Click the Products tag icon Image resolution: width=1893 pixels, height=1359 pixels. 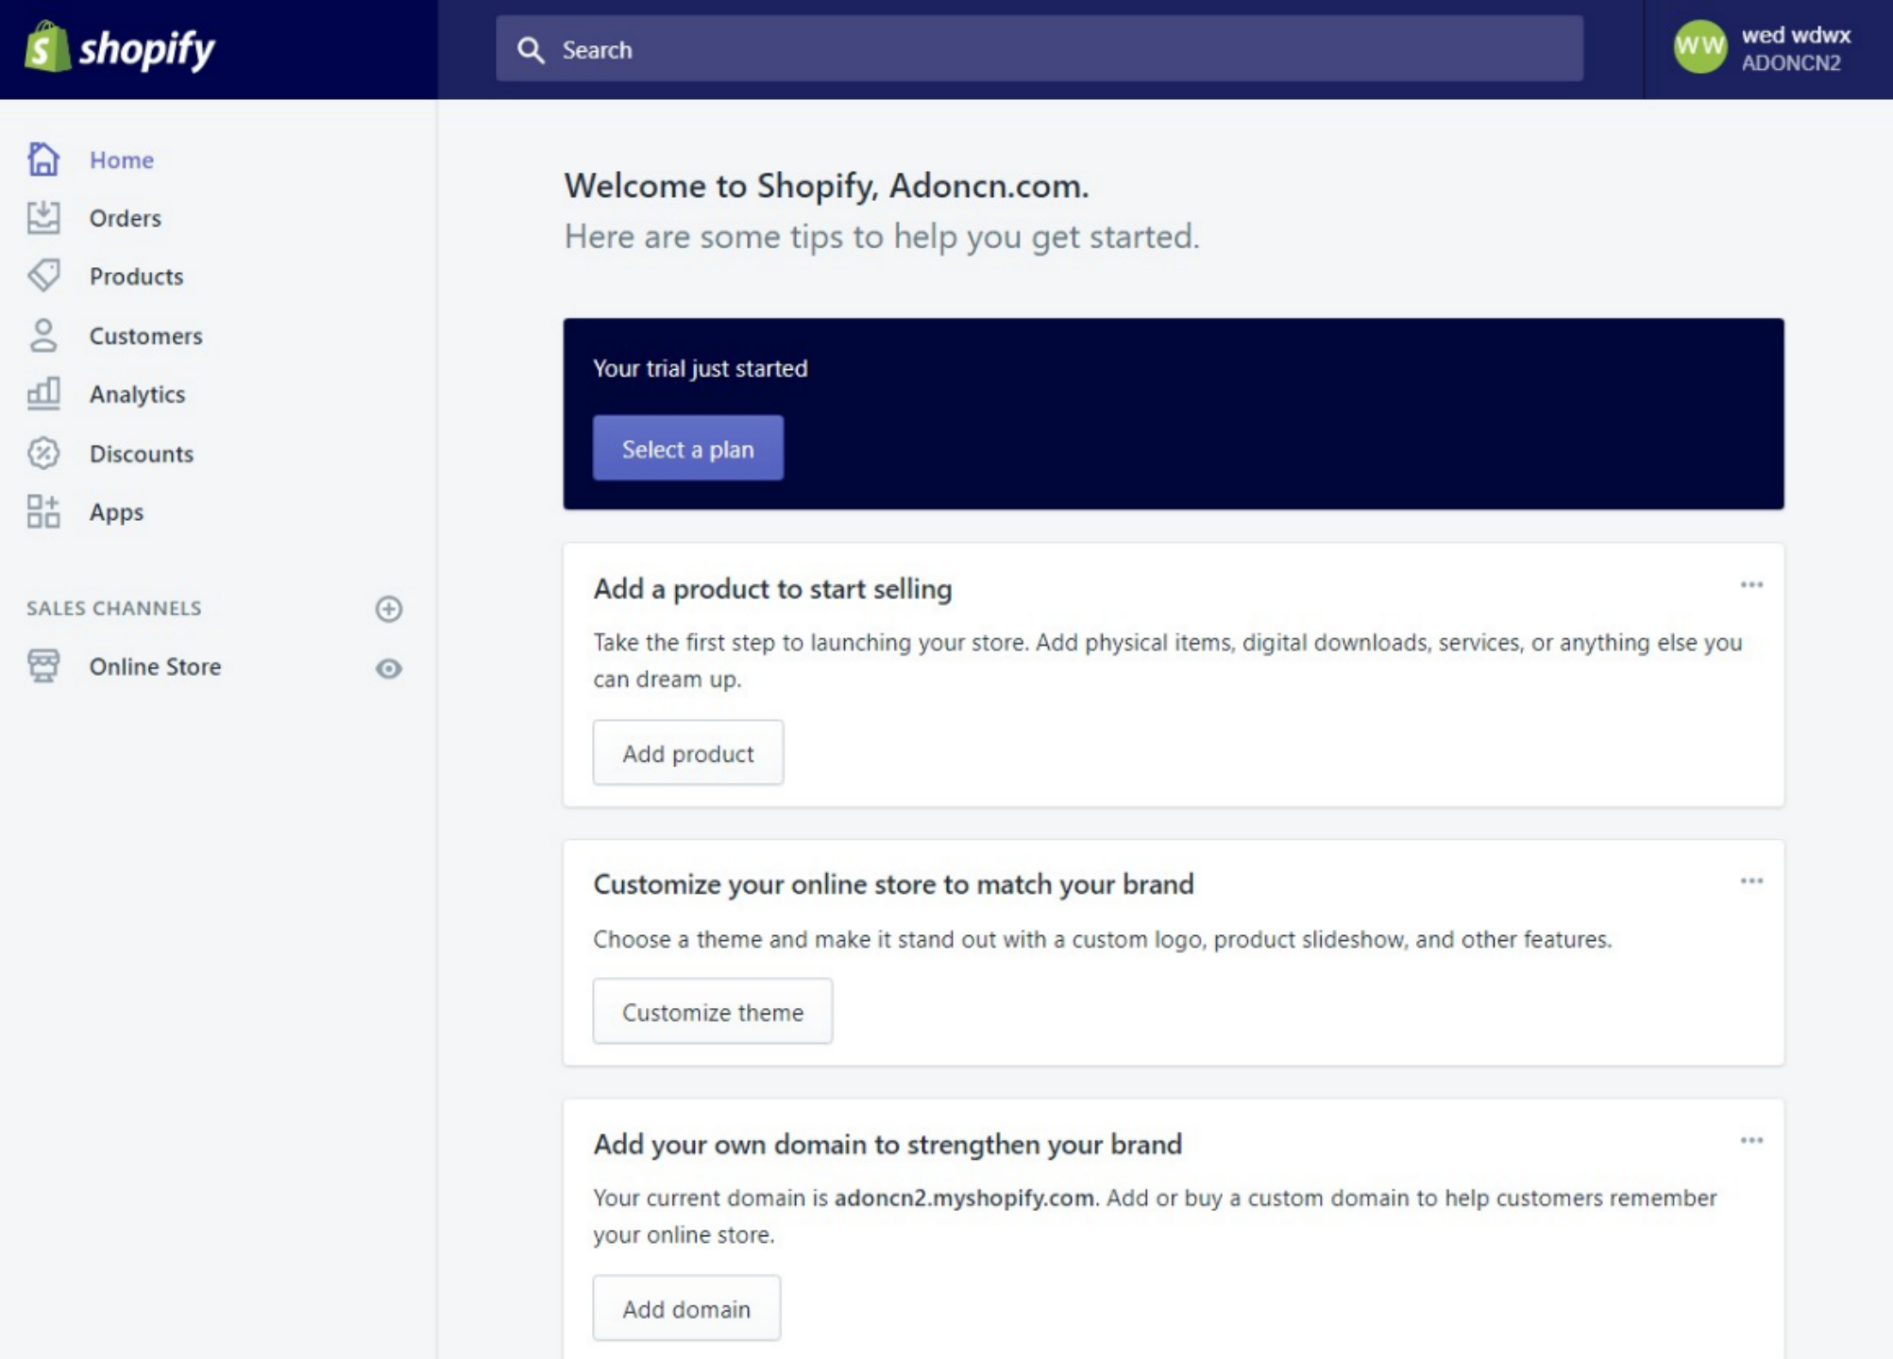coord(43,276)
